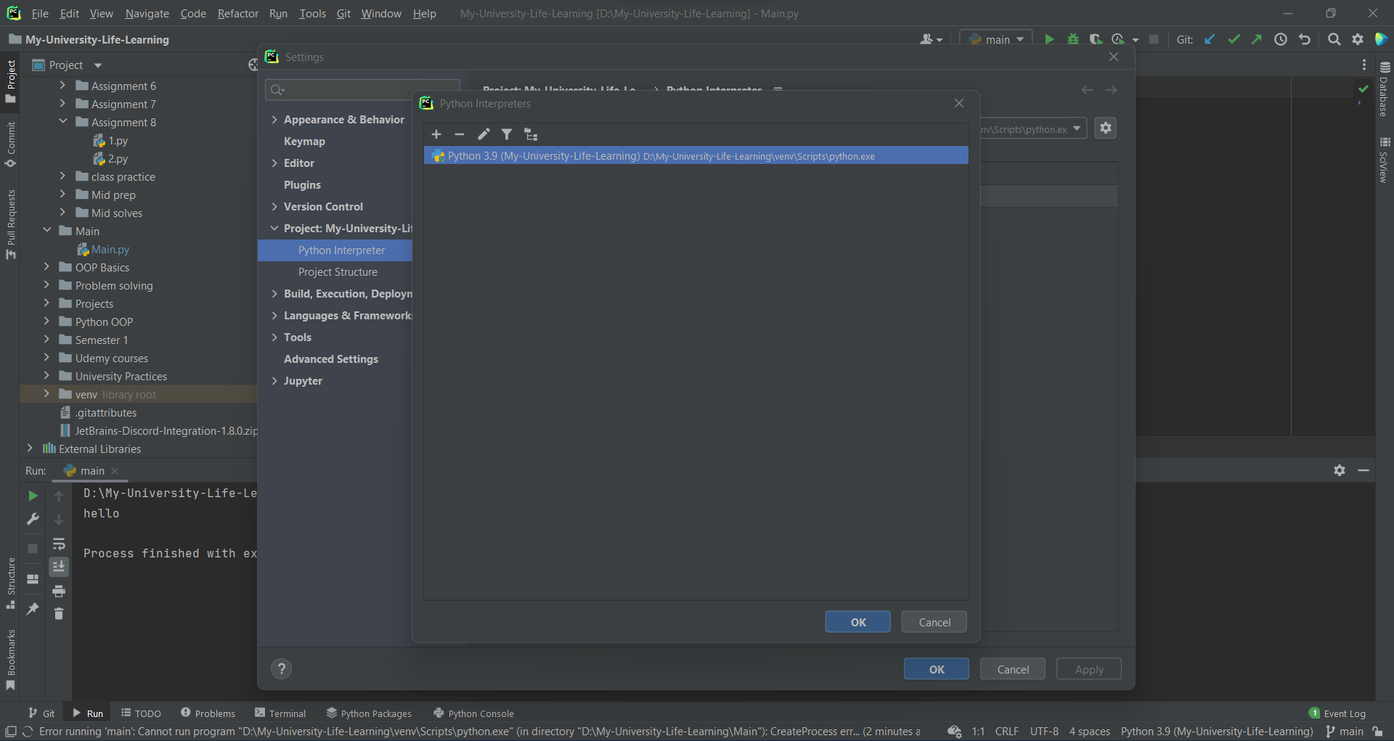
Task: Open IDE settings gear in main toolbar
Action: point(1358,39)
